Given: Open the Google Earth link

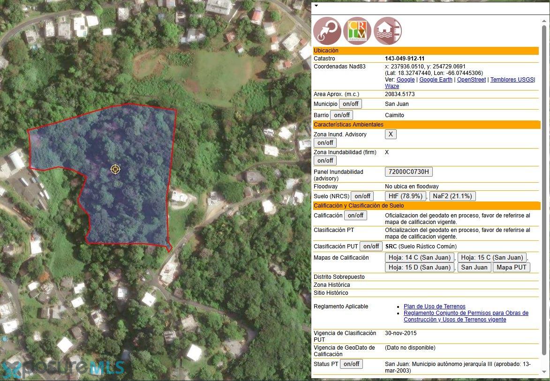Looking at the screenshot, I should tap(436, 80).
